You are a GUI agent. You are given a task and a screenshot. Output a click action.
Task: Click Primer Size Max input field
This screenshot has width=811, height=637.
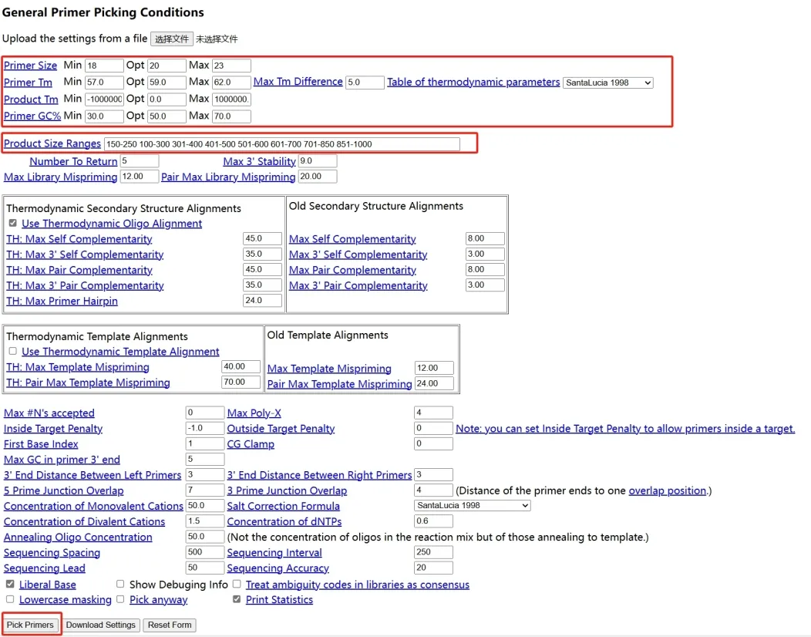[231, 66]
